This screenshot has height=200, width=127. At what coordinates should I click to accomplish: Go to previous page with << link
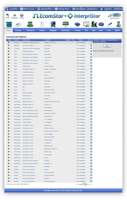77,184
